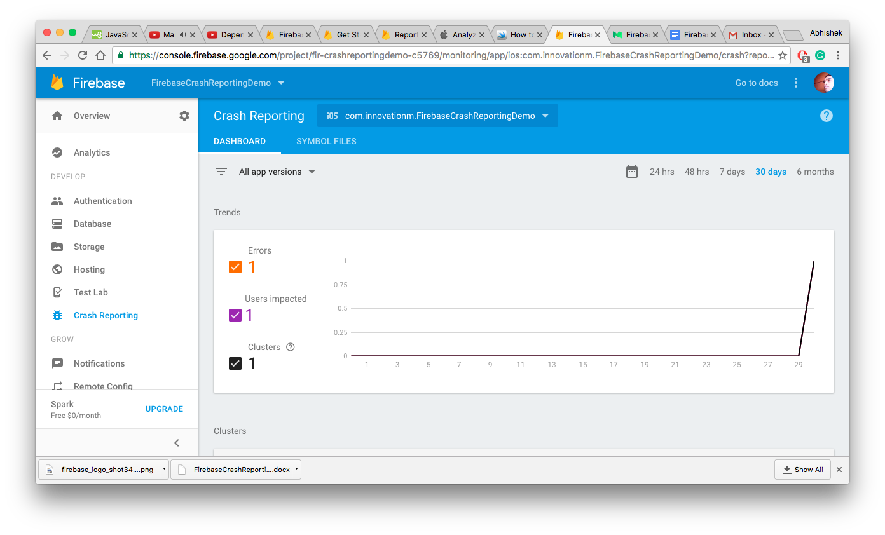Viewport: 885px width, 535px height.
Task: Select the 7 days time range
Action: pyautogui.click(x=732, y=172)
